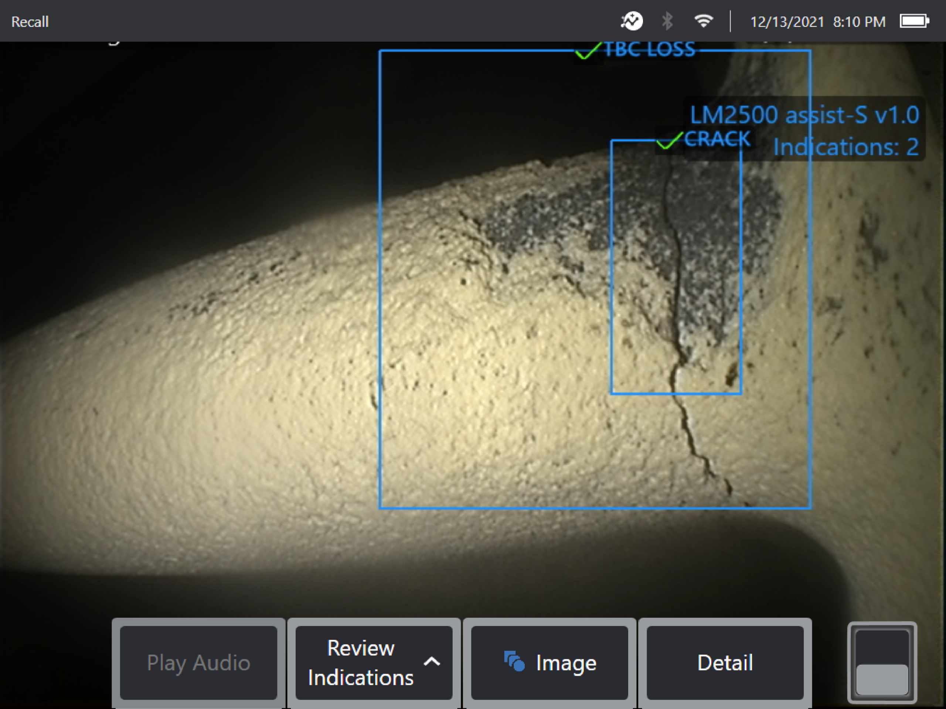This screenshot has height=709, width=946.
Task: Click the Recall screen indicator icon area
Action: [x=30, y=21]
